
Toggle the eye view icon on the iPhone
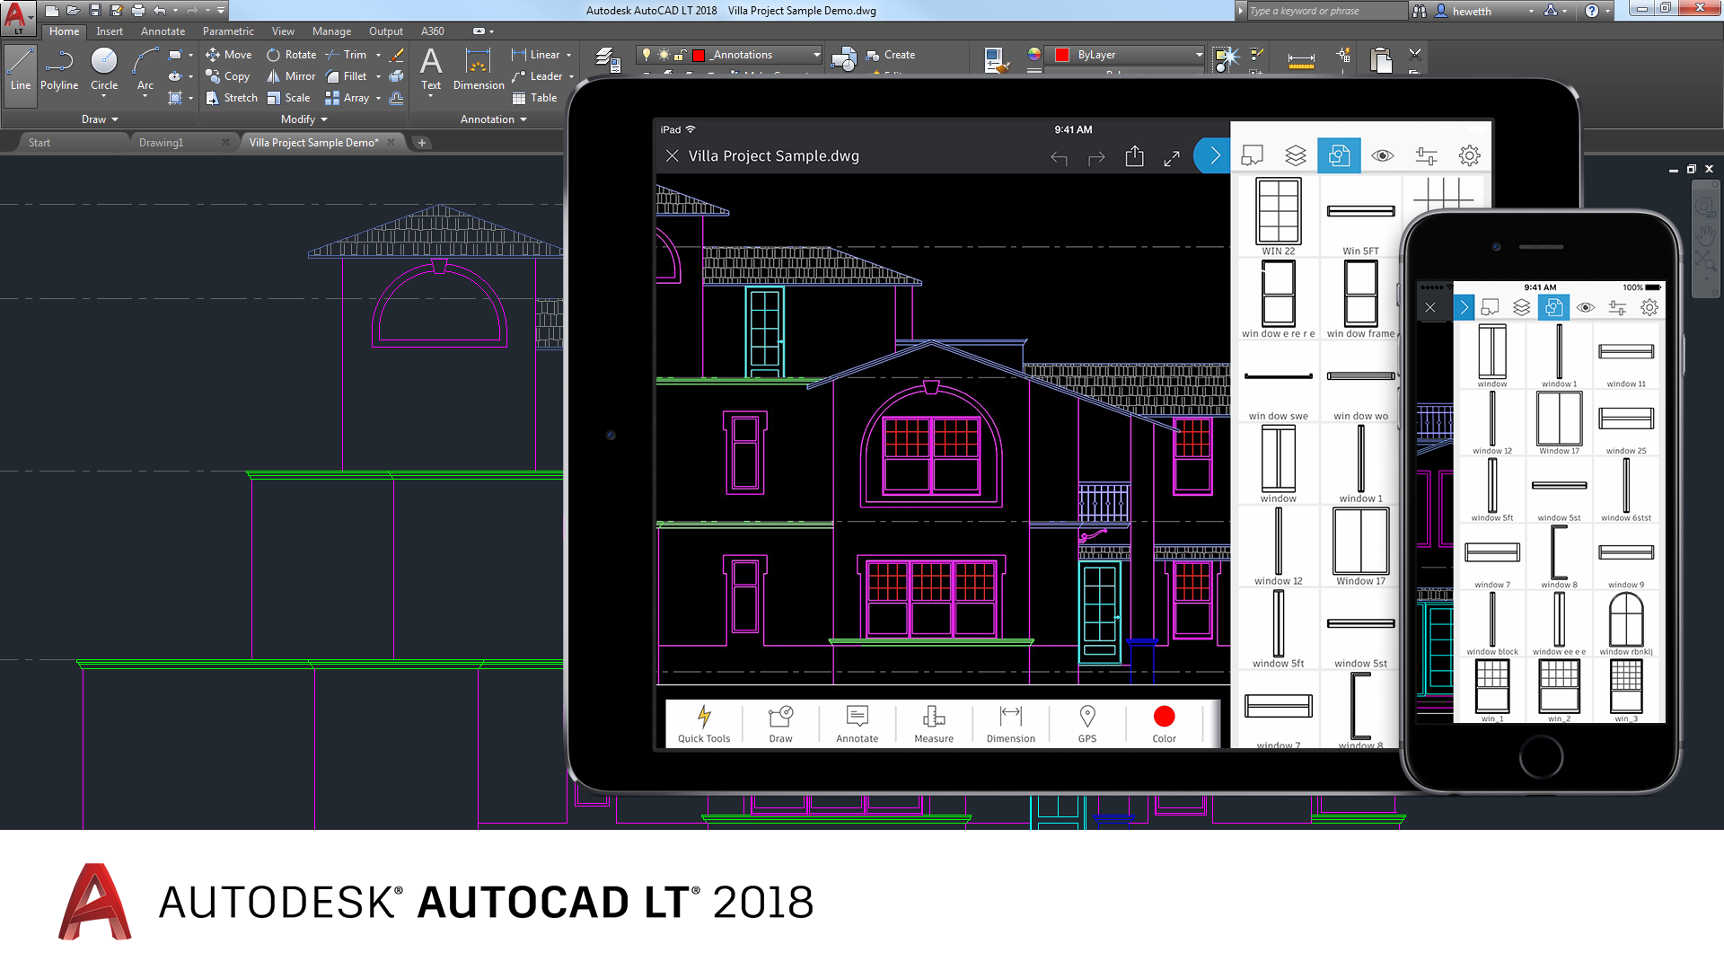click(1586, 307)
